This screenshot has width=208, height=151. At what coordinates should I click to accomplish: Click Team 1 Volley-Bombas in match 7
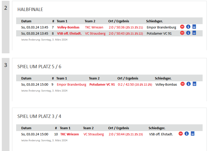pos(68,27)
